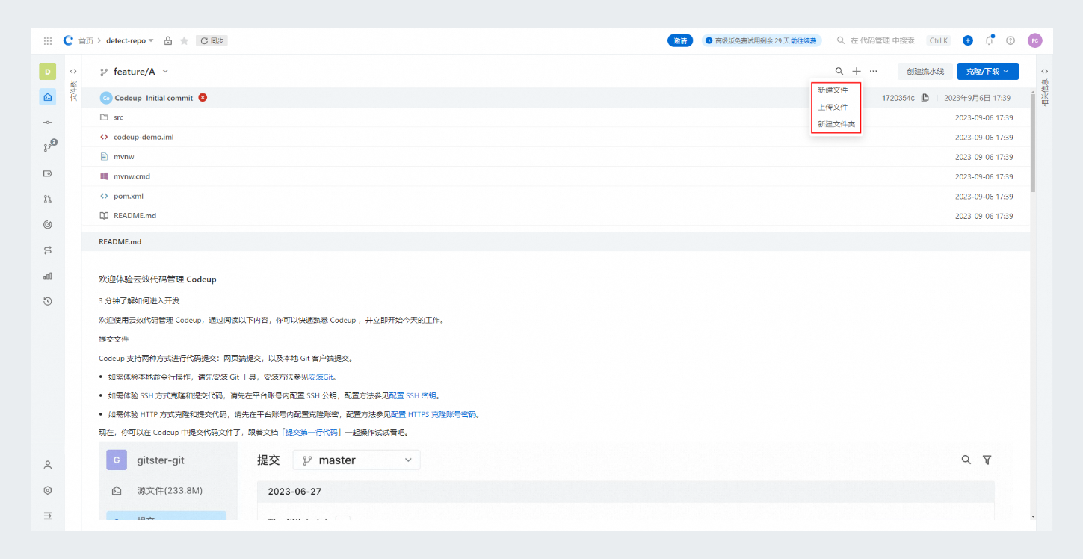Open the codeup-demo.iml file
The width and height of the screenshot is (1083, 559).
pos(144,137)
